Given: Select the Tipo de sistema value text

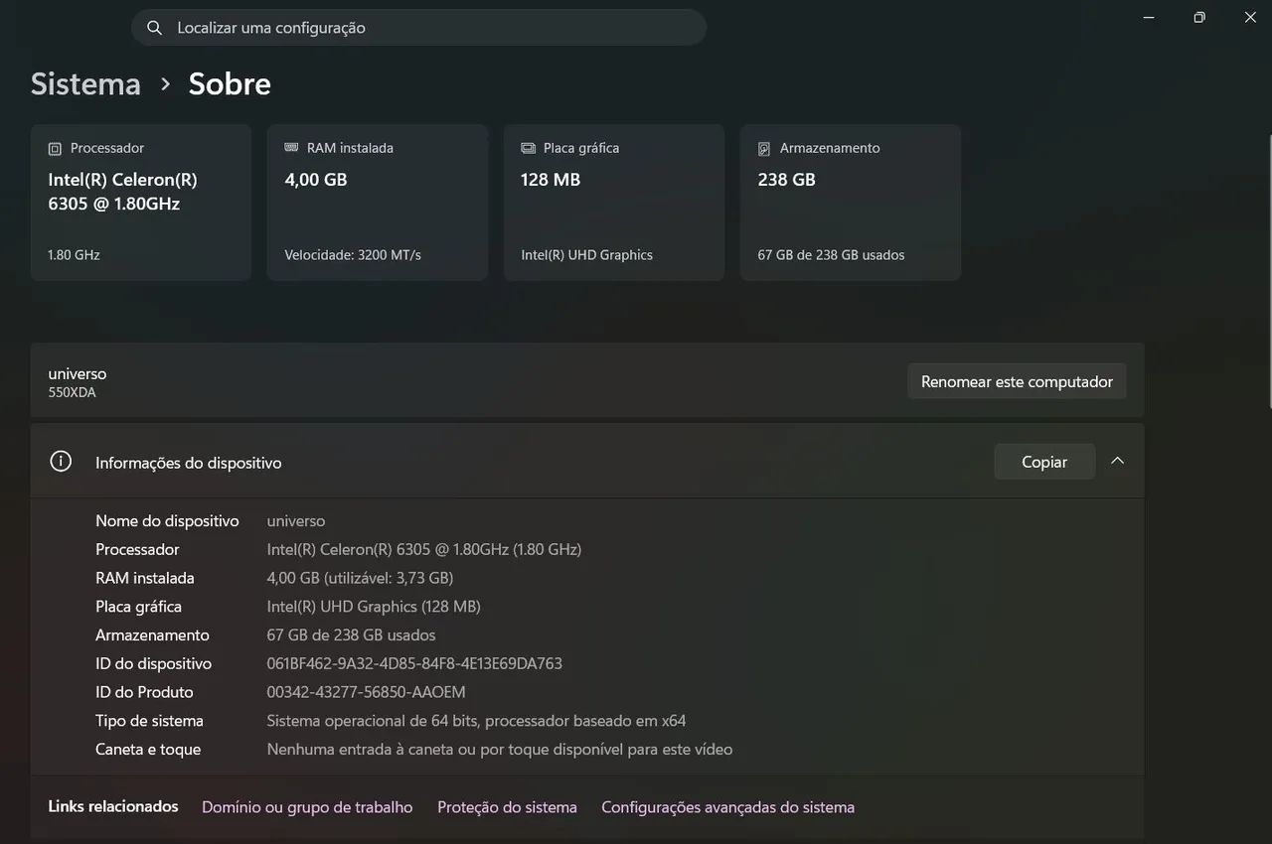Looking at the screenshot, I should [x=476, y=721].
